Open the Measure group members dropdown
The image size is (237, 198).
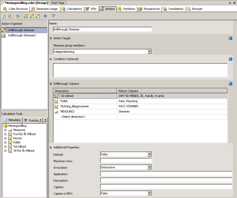[149, 52]
